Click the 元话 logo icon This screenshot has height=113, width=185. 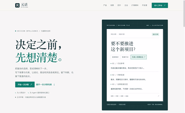click(x=17, y=5)
